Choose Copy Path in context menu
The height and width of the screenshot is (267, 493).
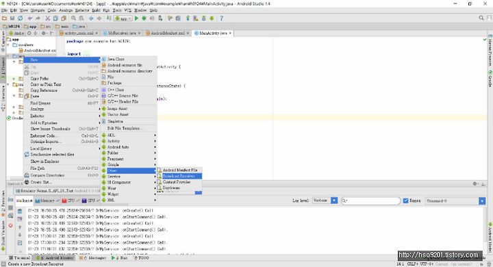pyautogui.click(x=62, y=79)
